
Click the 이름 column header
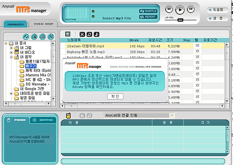[106, 123]
